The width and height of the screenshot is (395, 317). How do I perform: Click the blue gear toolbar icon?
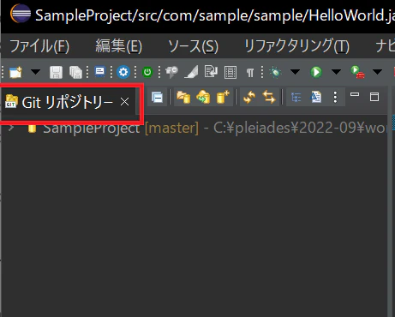click(123, 72)
